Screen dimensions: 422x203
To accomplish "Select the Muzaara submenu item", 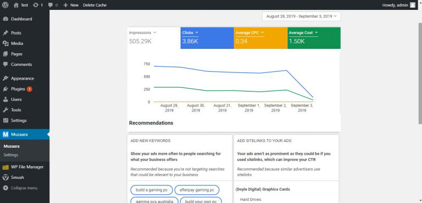I will pyautogui.click(x=12, y=146).
